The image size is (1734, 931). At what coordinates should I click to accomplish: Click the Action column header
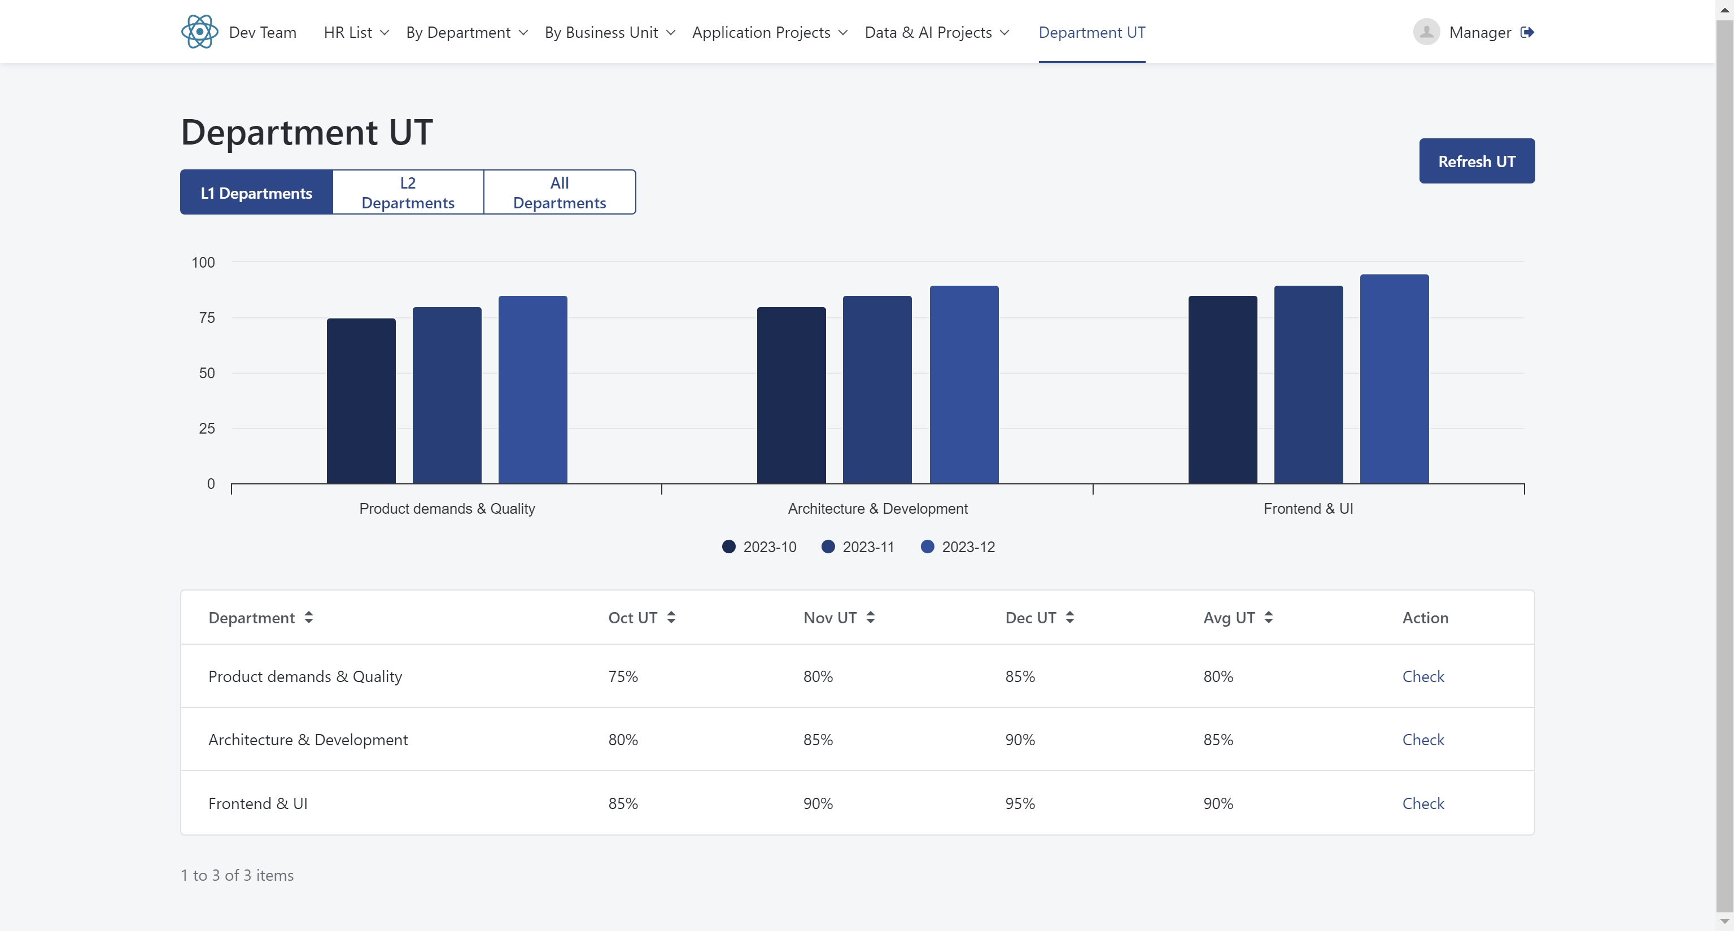[1425, 617]
